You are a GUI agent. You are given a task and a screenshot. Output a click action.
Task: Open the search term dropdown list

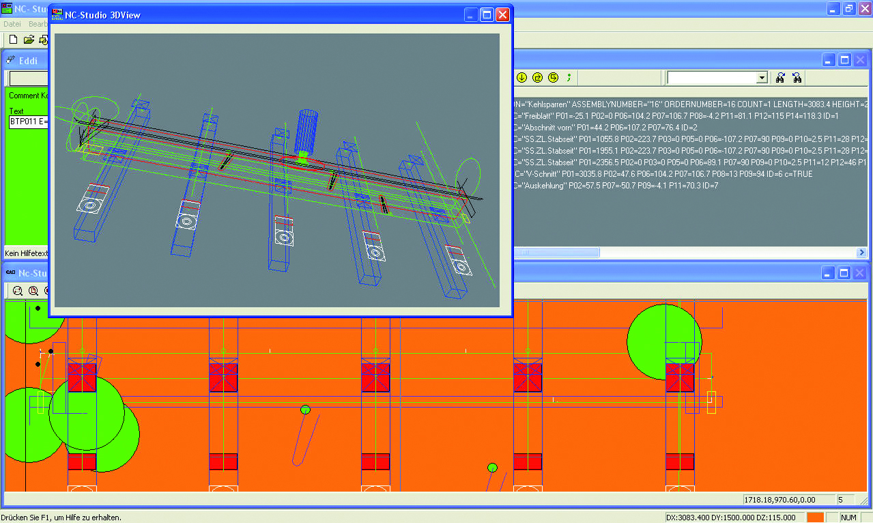(x=761, y=77)
